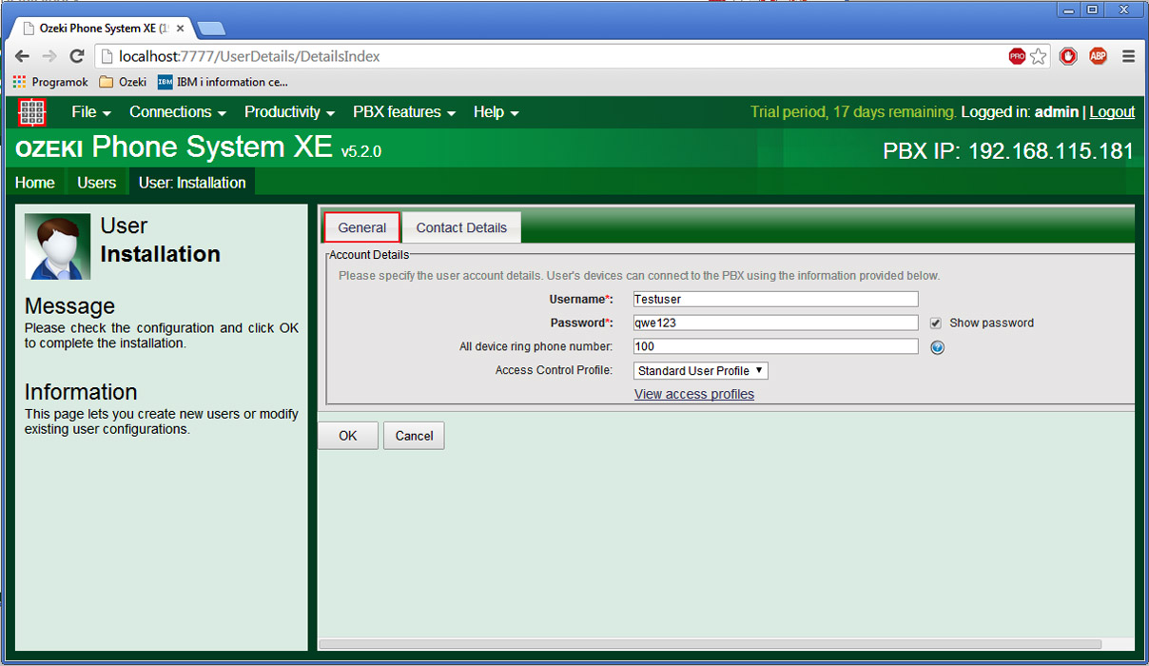Toggle the Show password checkbox
The width and height of the screenshot is (1149, 666).
pyautogui.click(x=936, y=323)
